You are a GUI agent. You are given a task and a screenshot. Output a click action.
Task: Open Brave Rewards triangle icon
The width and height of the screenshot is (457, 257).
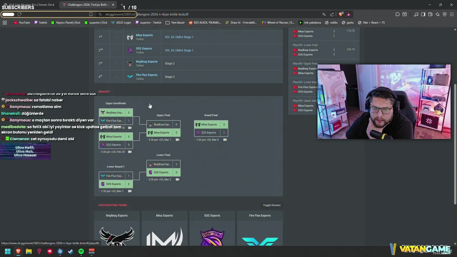click(348, 14)
